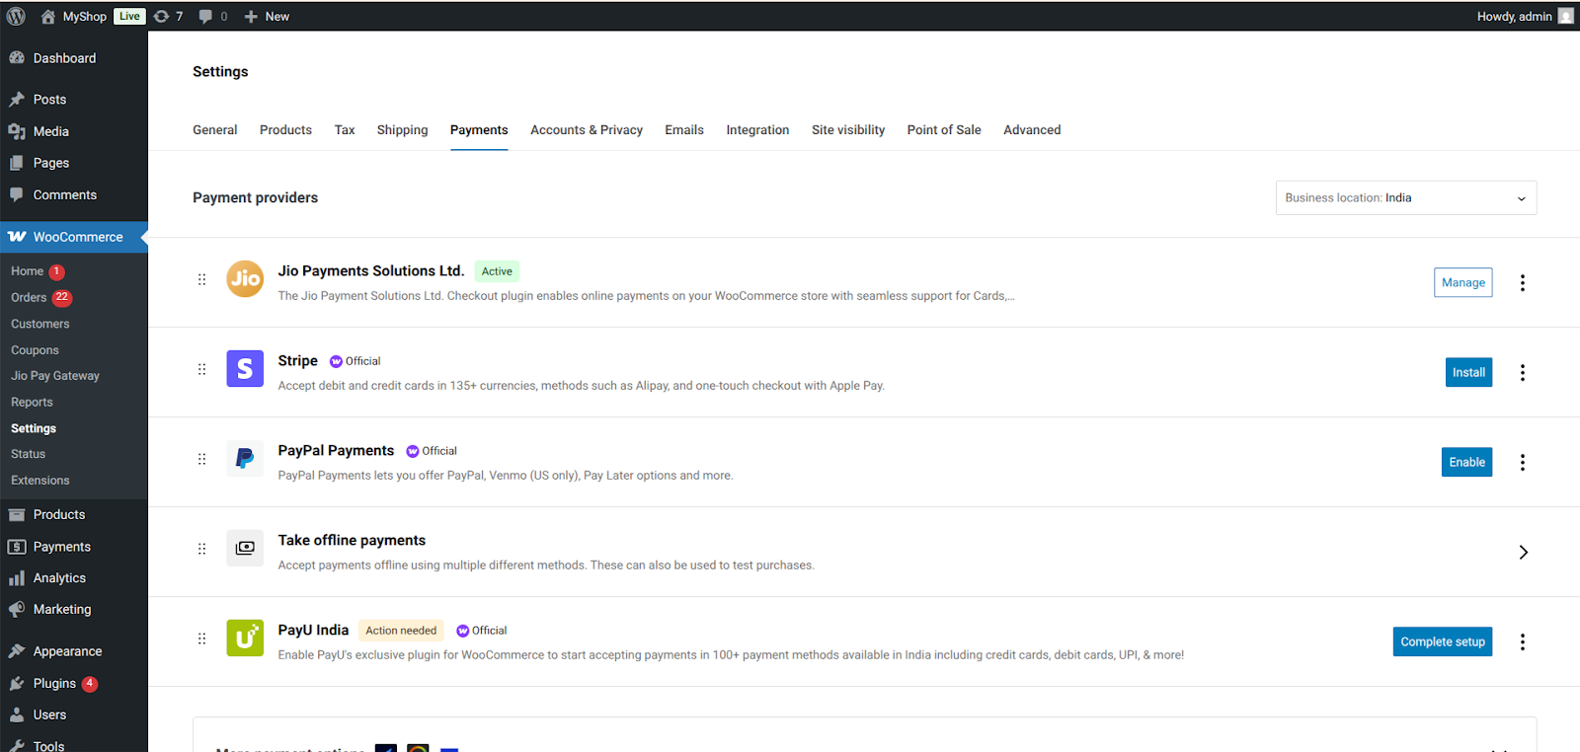Open the MyShop home icon
This screenshot has height=752, width=1580.
pyautogui.click(x=47, y=16)
